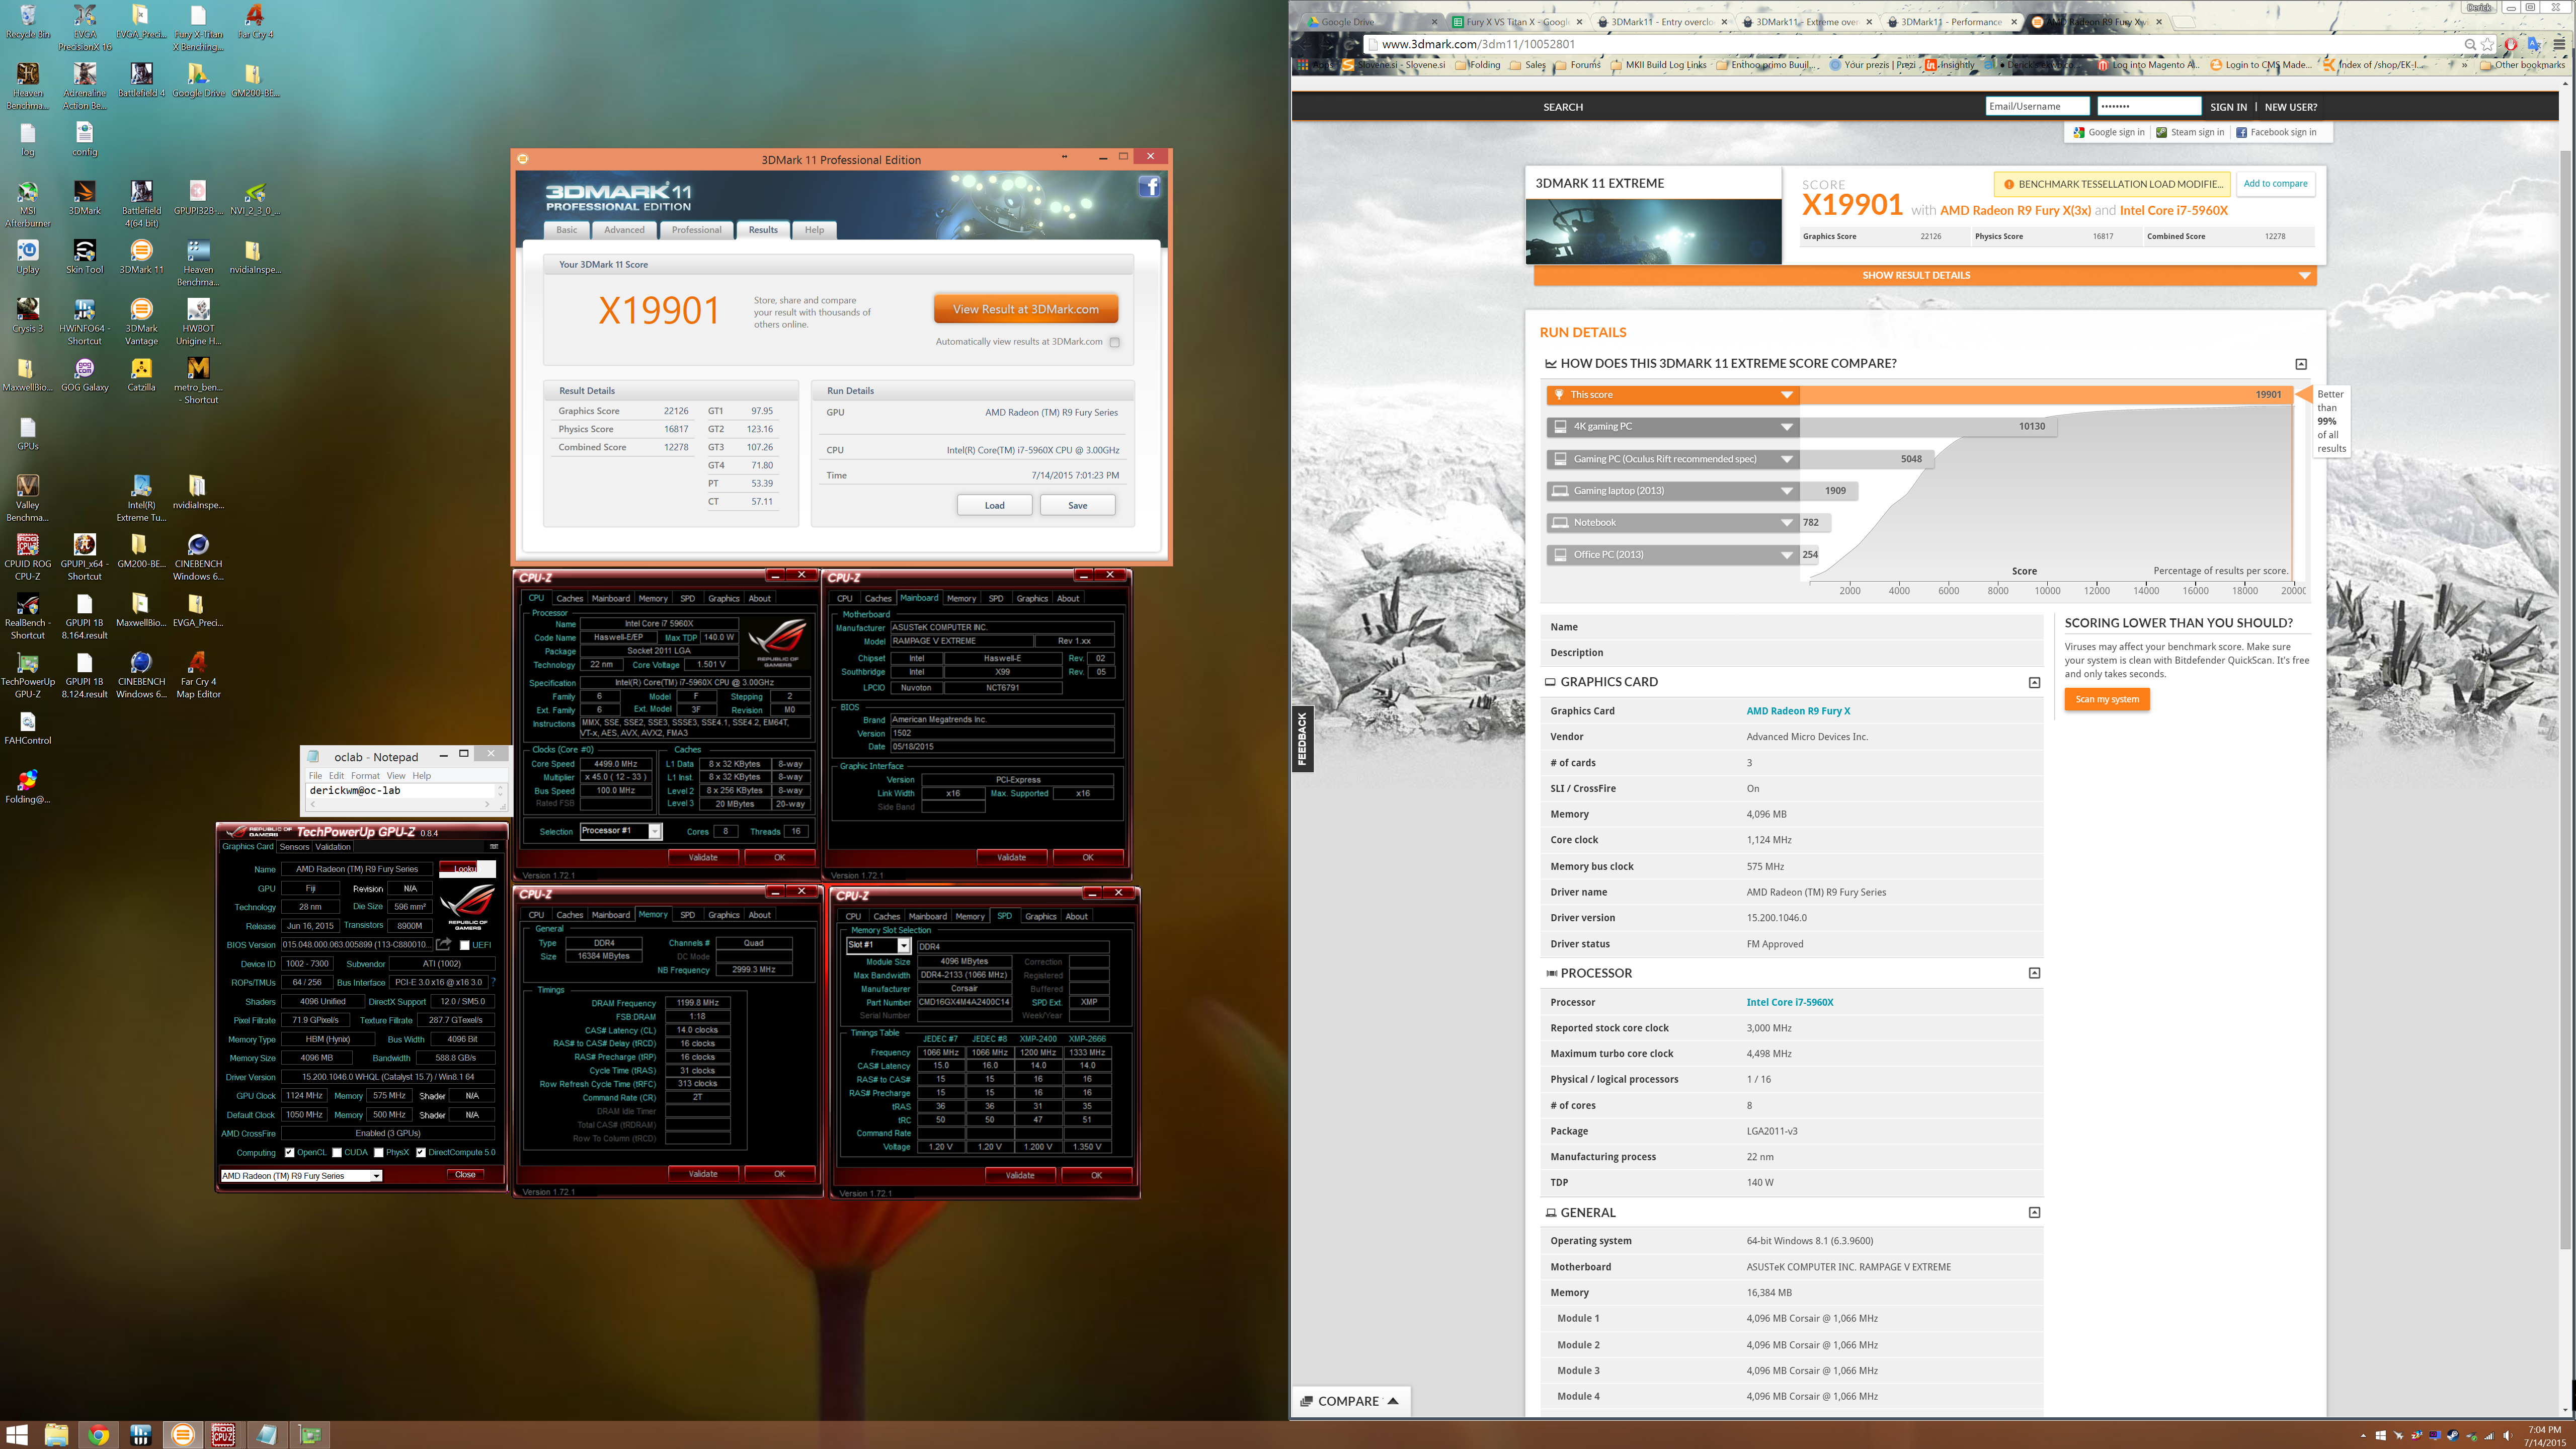Toggle the PhysX checkbox in GPU-Z
This screenshot has width=2576, height=1449.
379,1152
